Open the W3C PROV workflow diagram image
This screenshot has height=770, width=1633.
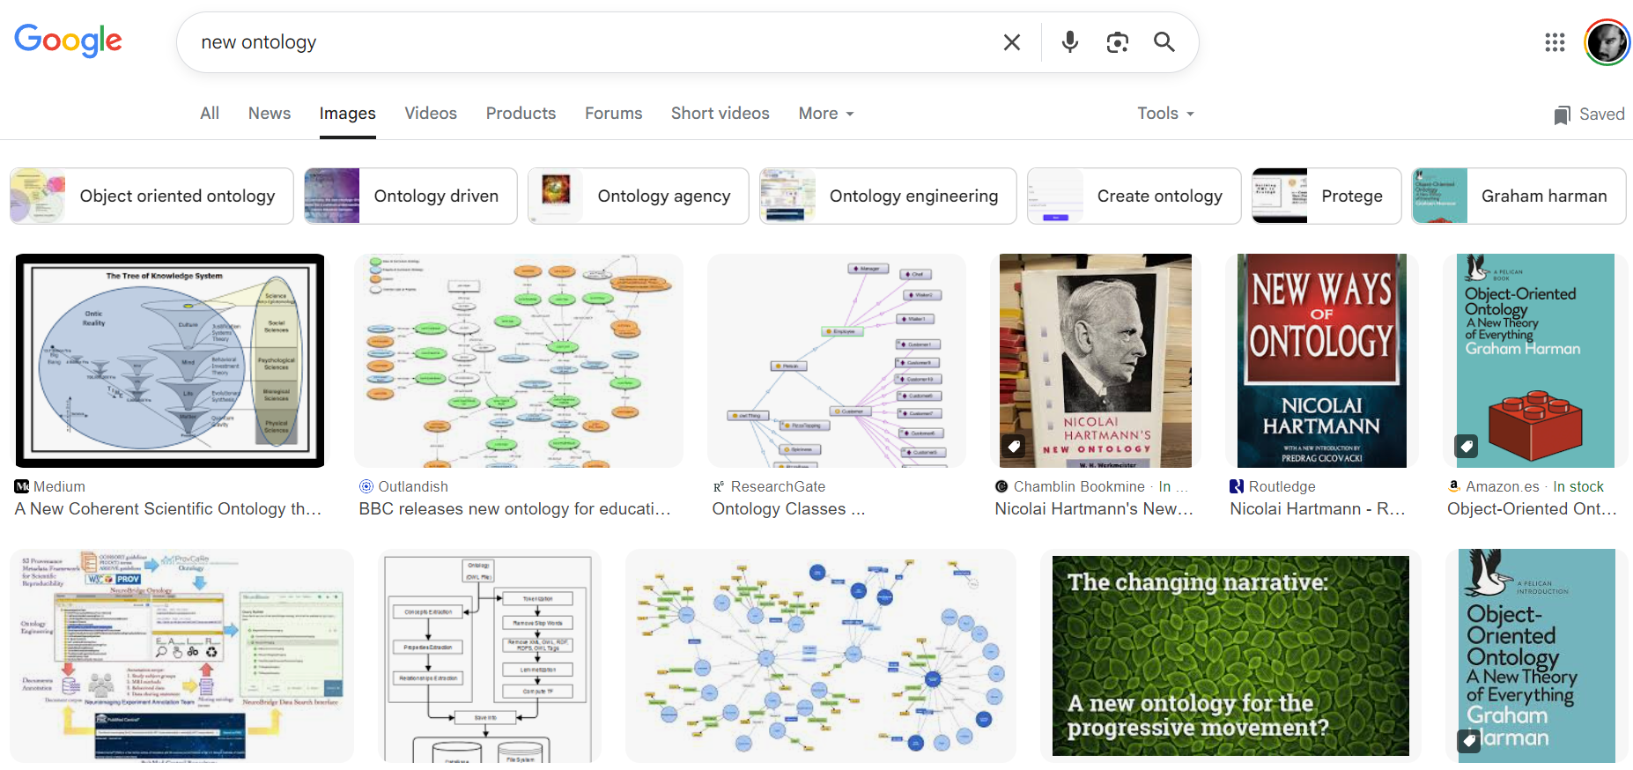182,655
